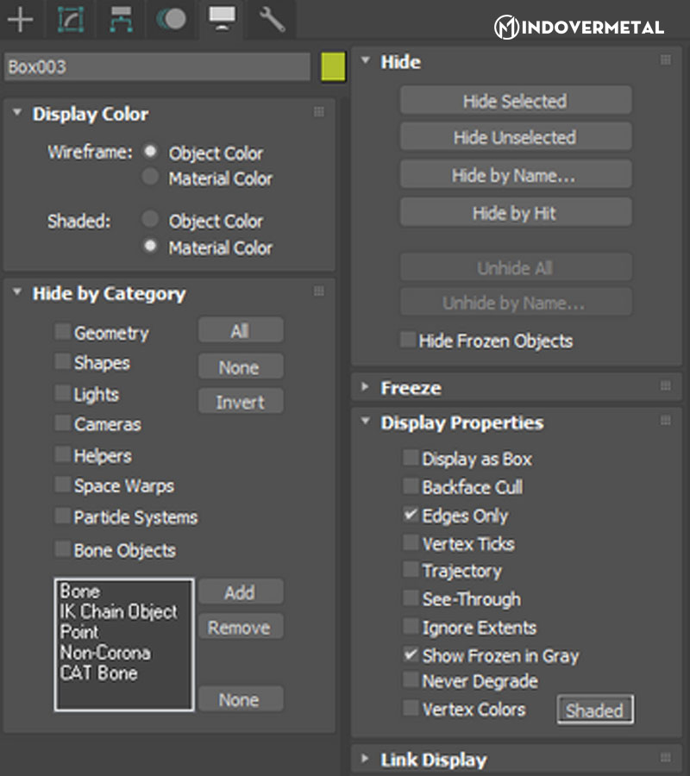
Task: Select Material Color for Wireframe
Action: pyautogui.click(x=151, y=178)
